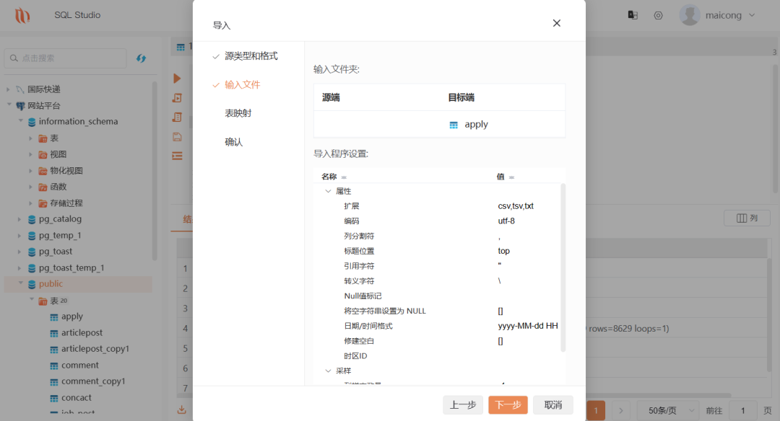This screenshot has width=780, height=421.
Task: Open the articlepost_copy1 table
Action: (x=95, y=349)
